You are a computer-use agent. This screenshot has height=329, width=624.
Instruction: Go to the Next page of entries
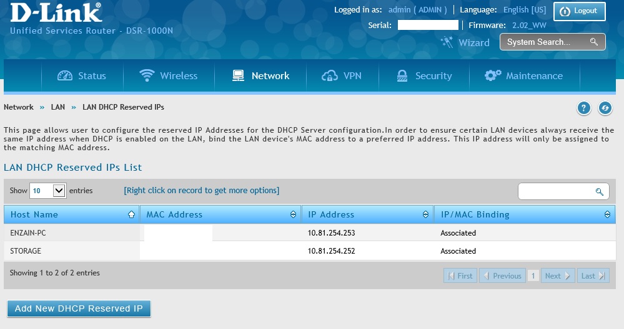coord(558,275)
